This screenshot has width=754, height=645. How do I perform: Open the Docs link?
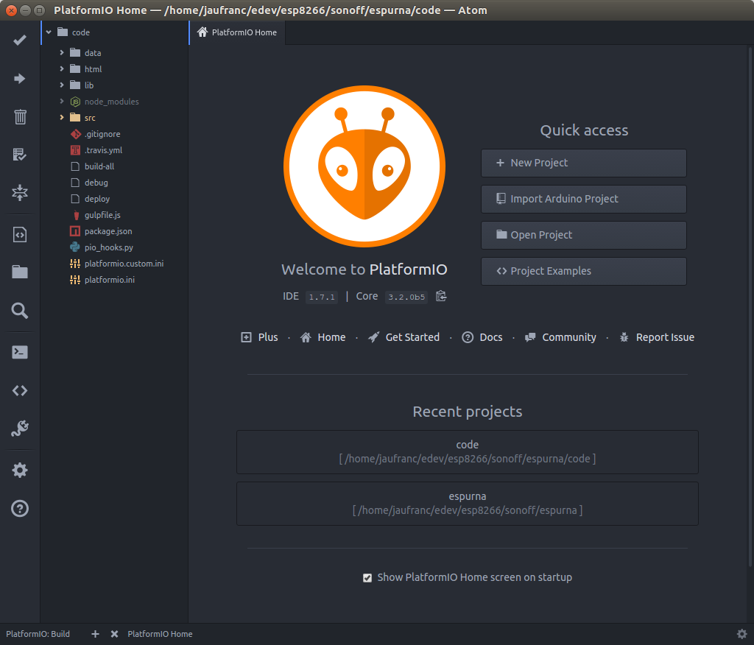[482, 337]
